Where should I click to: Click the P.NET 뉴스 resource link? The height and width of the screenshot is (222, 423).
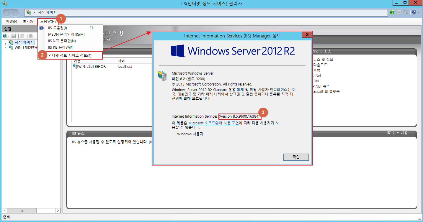[x=321, y=86]
